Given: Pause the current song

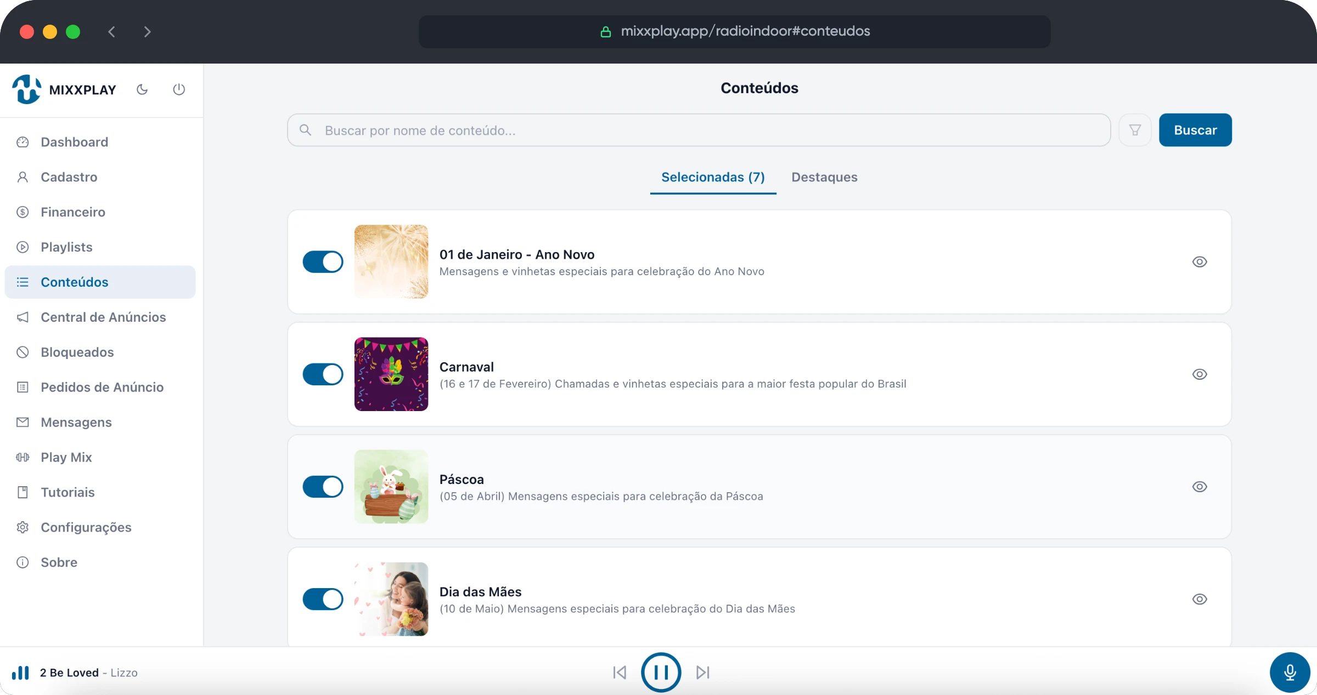Looking at the screenshot, I should 661,673.
